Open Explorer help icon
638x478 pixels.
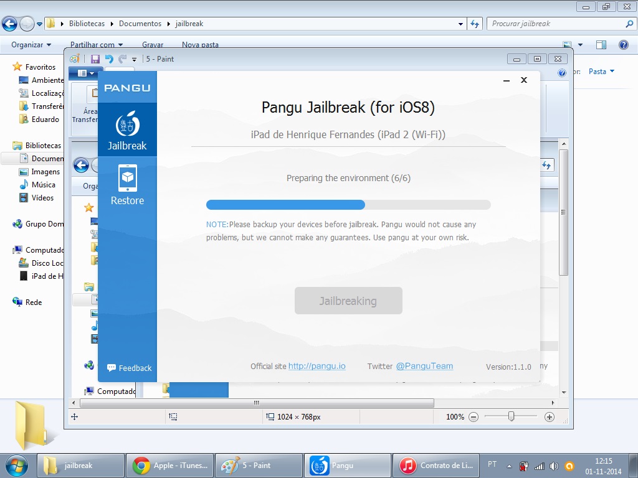click(x=623, y=45)
